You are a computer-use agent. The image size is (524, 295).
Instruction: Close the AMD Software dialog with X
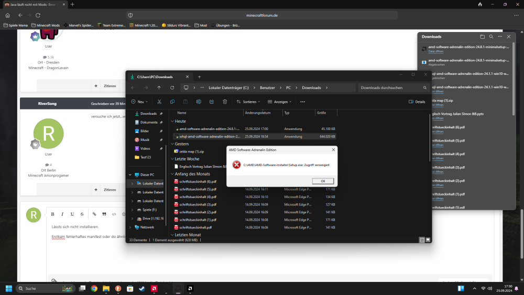pyautogui.click(x=333, y=150)
